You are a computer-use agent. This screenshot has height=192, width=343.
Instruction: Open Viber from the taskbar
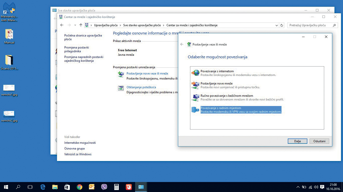(104, 187)
